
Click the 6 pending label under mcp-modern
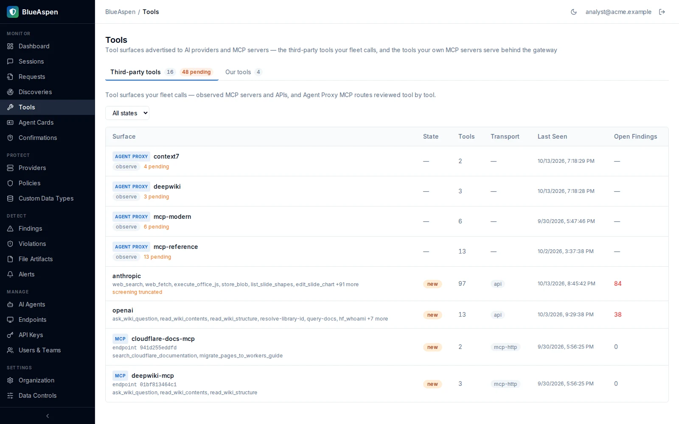tap(156, 227)
